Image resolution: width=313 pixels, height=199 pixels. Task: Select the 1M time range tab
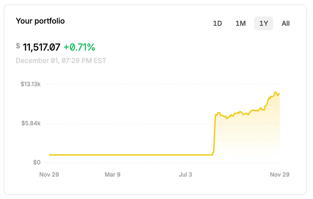[x=241, y=24]
